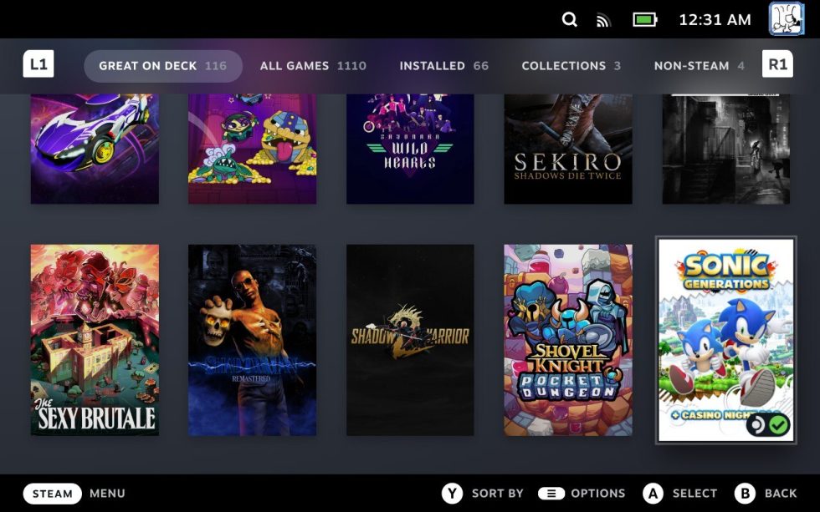The image size is (820, 512).
Task: Open the cartoon monsters with gold coins cover
Action: [x=252, y=149]
